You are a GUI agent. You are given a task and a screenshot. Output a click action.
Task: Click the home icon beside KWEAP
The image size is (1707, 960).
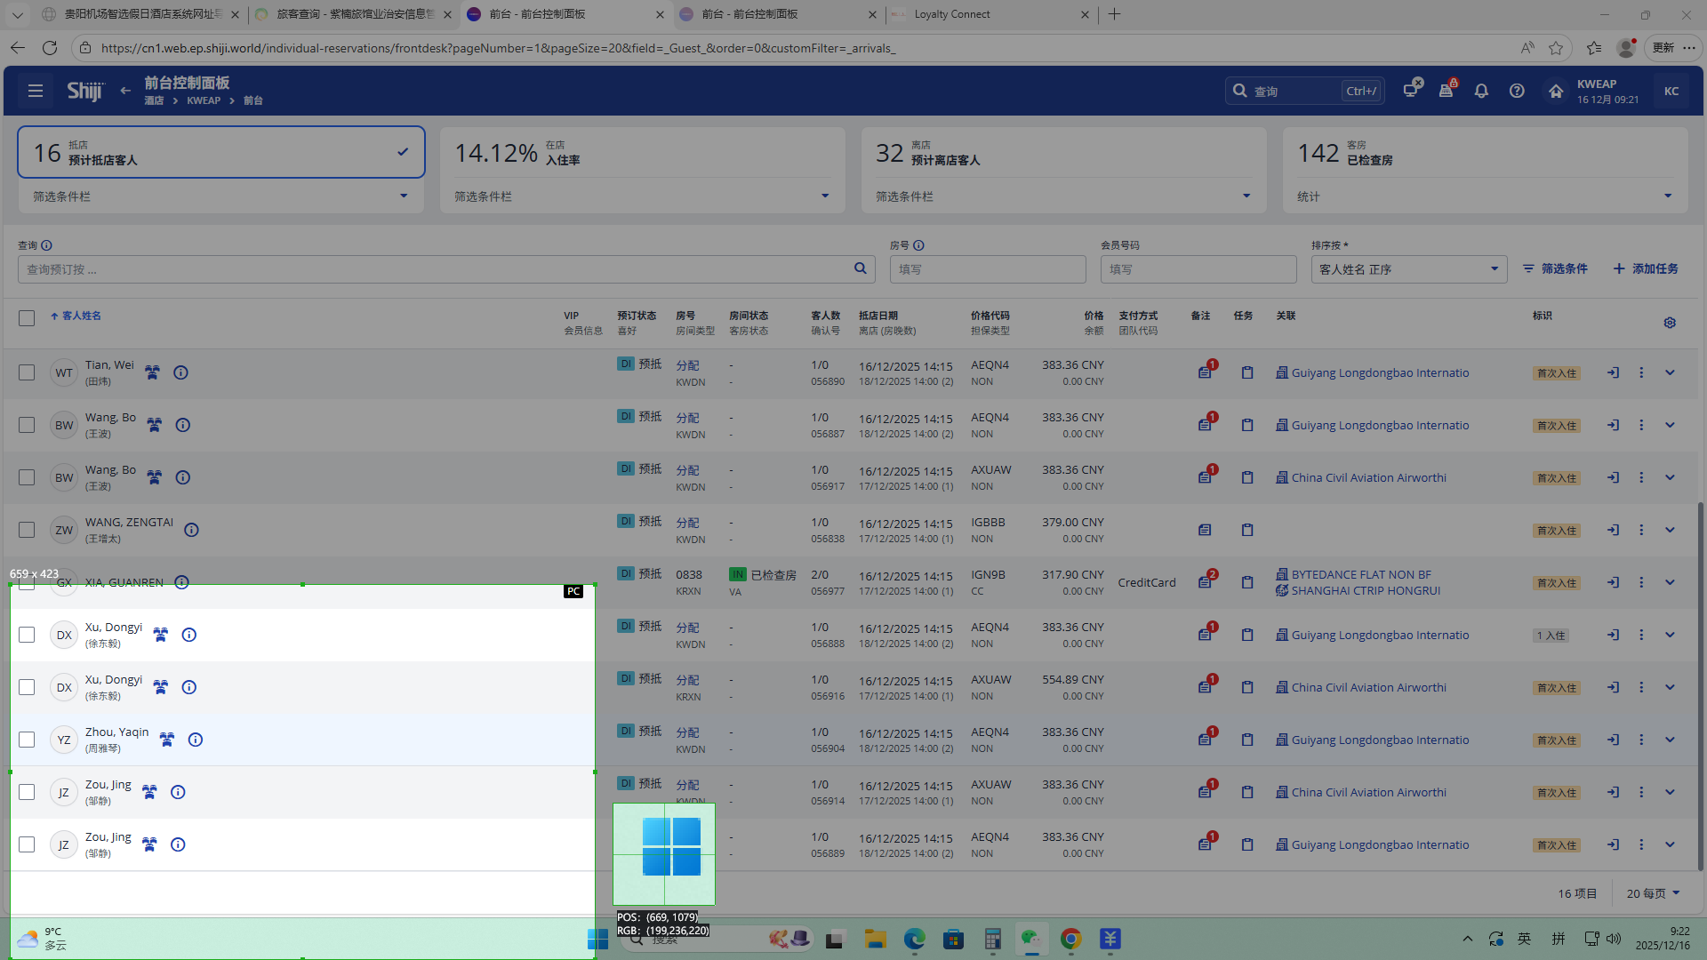tap(1555, 91)
